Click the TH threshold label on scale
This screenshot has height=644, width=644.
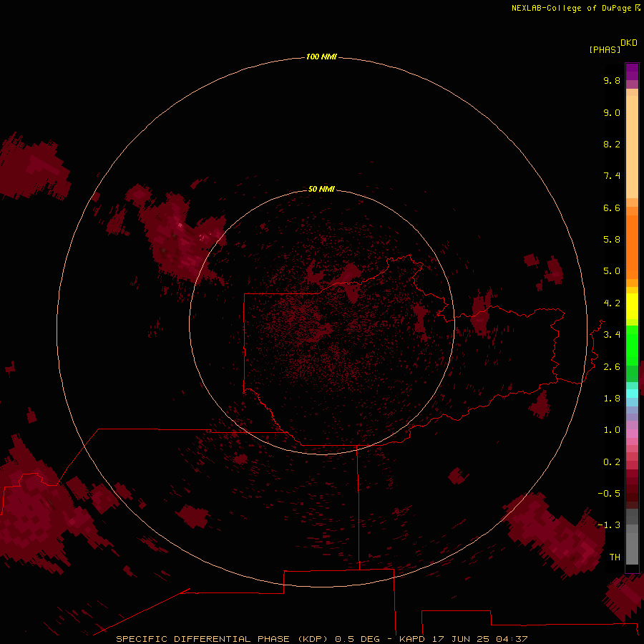tap(615, 557)
